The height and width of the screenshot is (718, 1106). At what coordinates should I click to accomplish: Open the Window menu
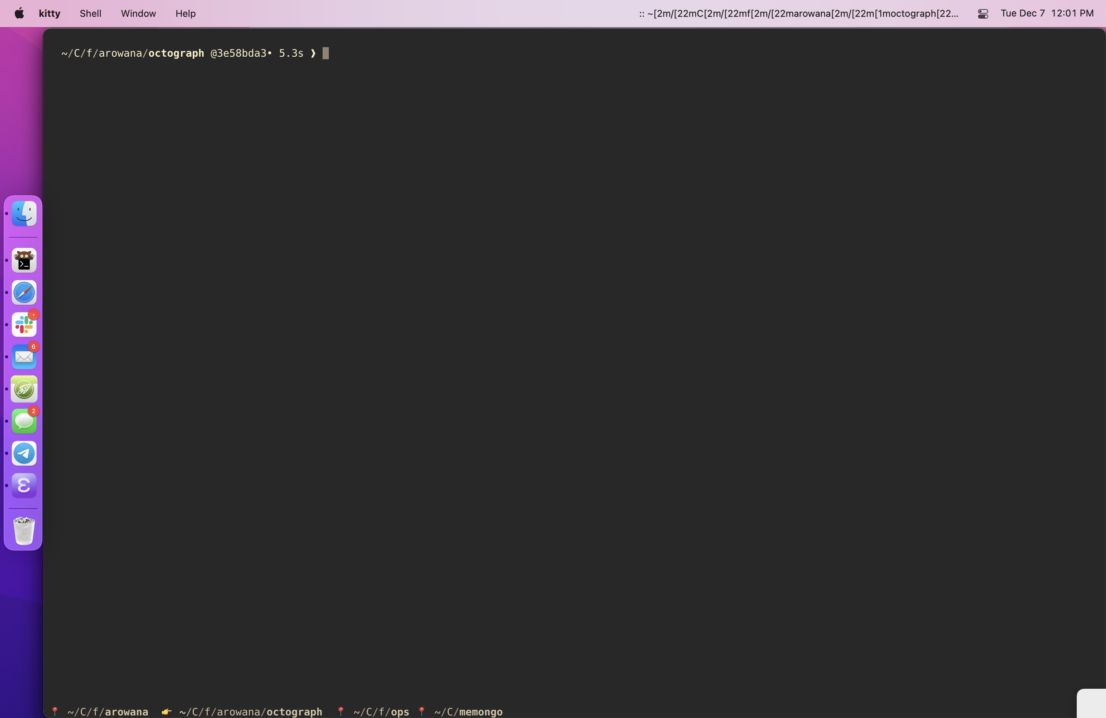138,14
